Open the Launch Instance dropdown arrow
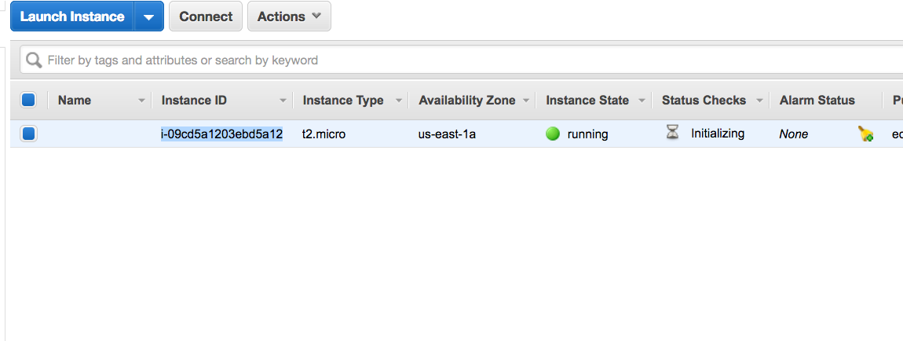Image resolution: width=903 pixels, height=341 pixels. click(x=149, y=16)
